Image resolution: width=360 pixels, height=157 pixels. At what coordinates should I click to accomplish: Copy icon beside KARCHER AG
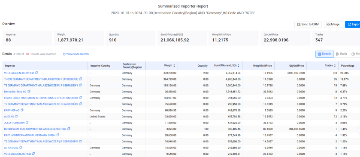(22, 110)
